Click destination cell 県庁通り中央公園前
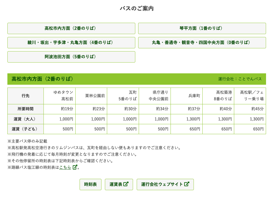 pyautogui.click(x=155, y=96)
